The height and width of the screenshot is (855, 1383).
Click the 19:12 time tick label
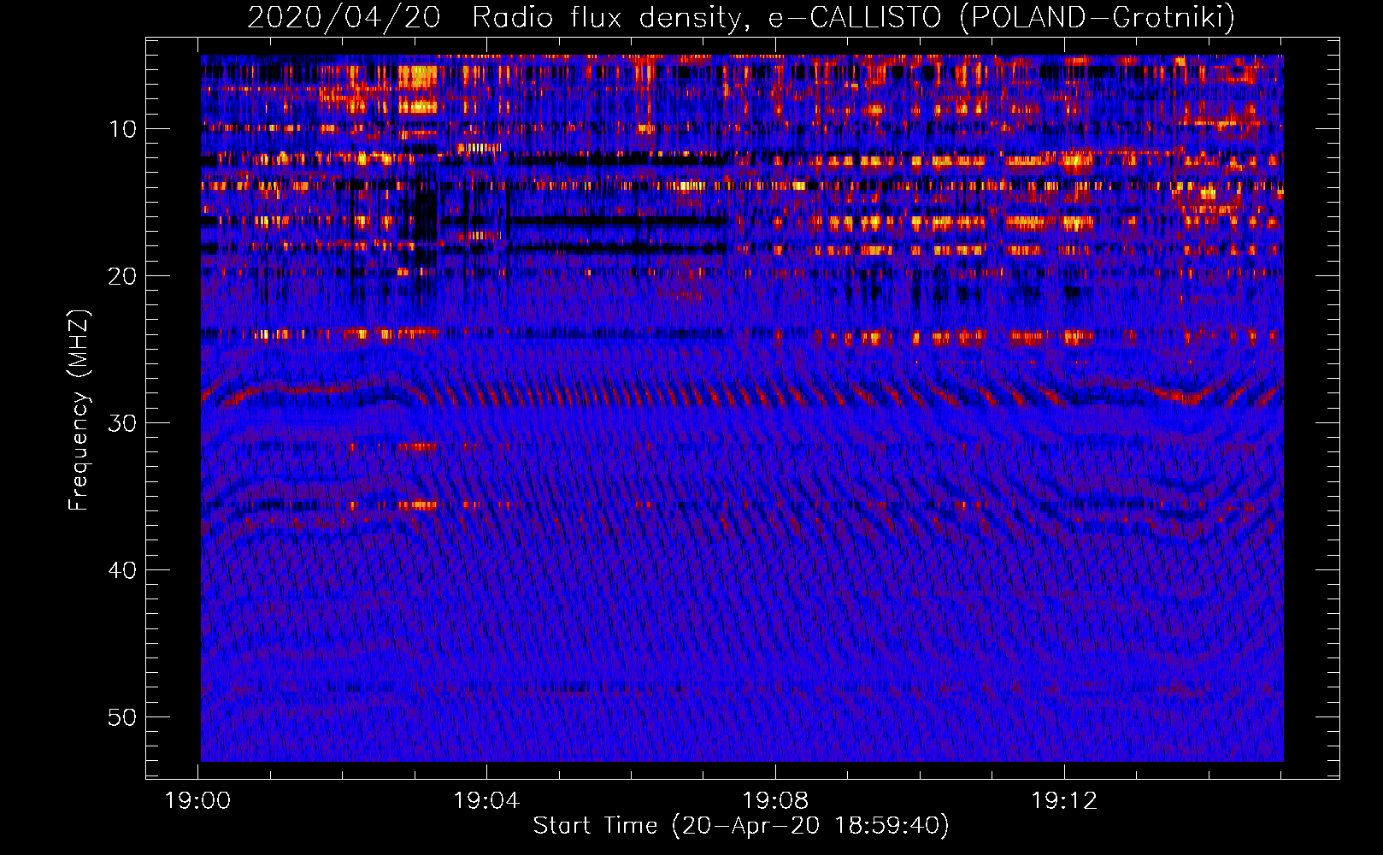pyautogui.click(x=1064, y=801)
